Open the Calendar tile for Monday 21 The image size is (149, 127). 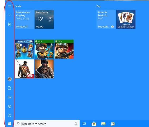(24, 19)
